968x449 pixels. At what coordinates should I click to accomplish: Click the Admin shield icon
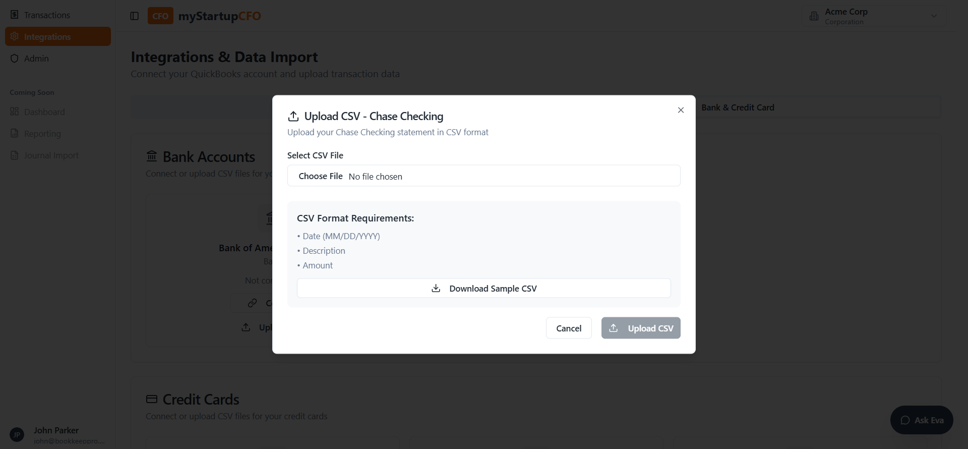(x=15, y=59)
